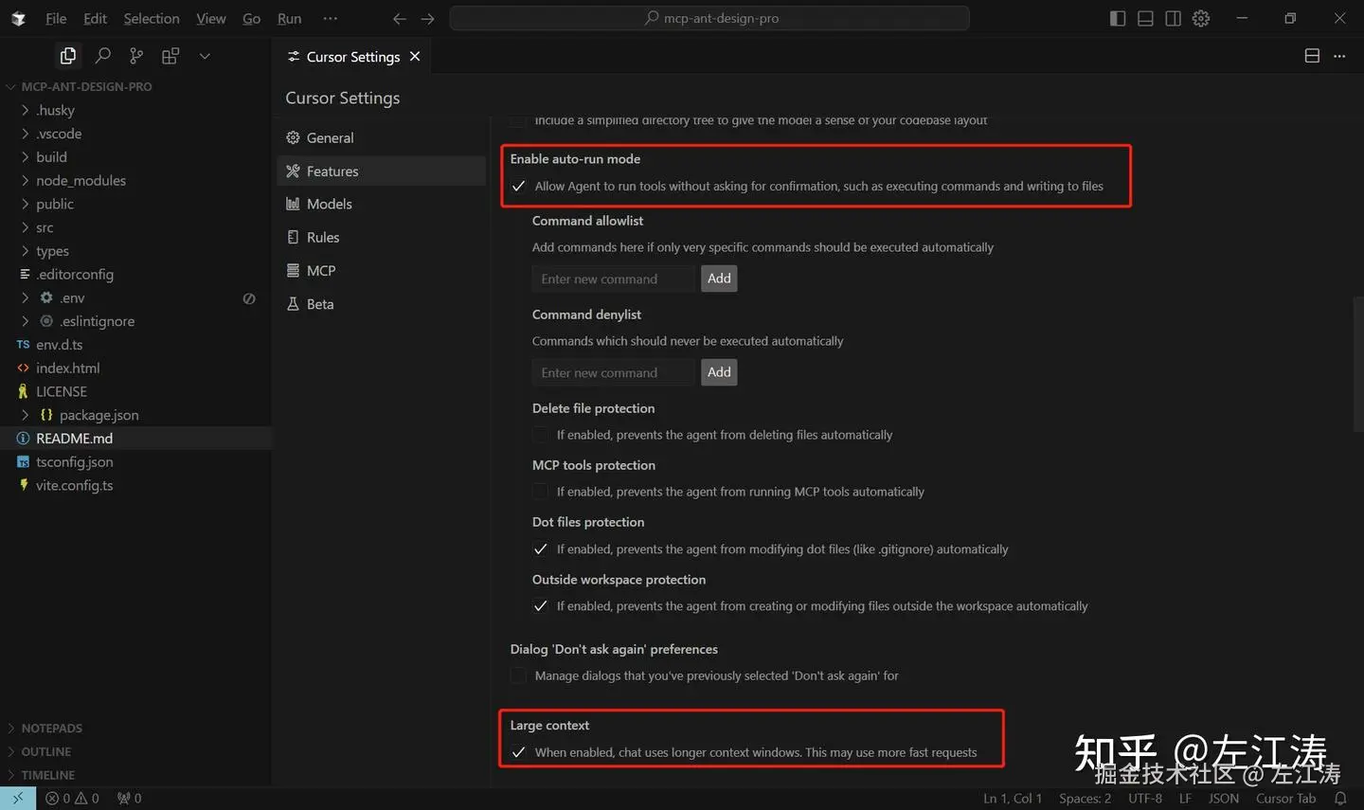
Task: Open the ports indicator in status bar
Action: [129, 799]
